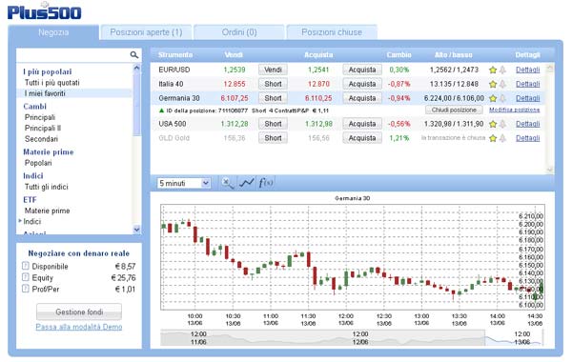The height and width of the screenshot is (362, 572).
Task: Set price alert bell for EUR/USD
Action: [x=502, y=70]
